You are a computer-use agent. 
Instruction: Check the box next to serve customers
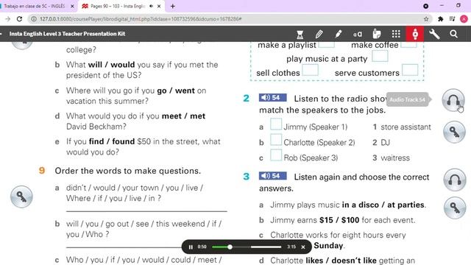[x=410, y=70]
